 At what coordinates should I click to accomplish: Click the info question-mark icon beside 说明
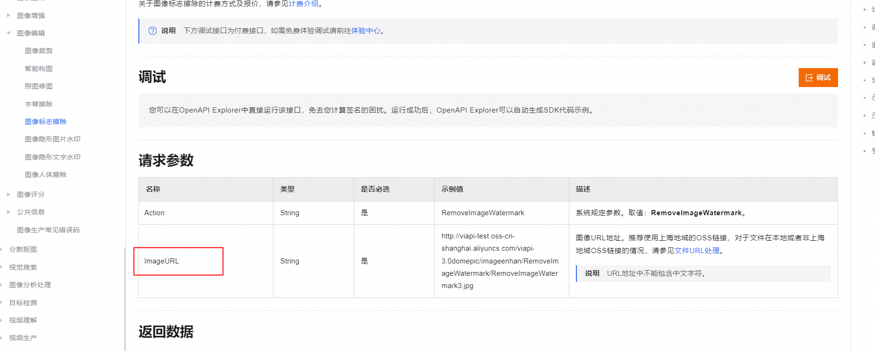coord(153,31)
